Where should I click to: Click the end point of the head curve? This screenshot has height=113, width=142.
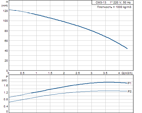pyautogui.click(x=127, y=49)
